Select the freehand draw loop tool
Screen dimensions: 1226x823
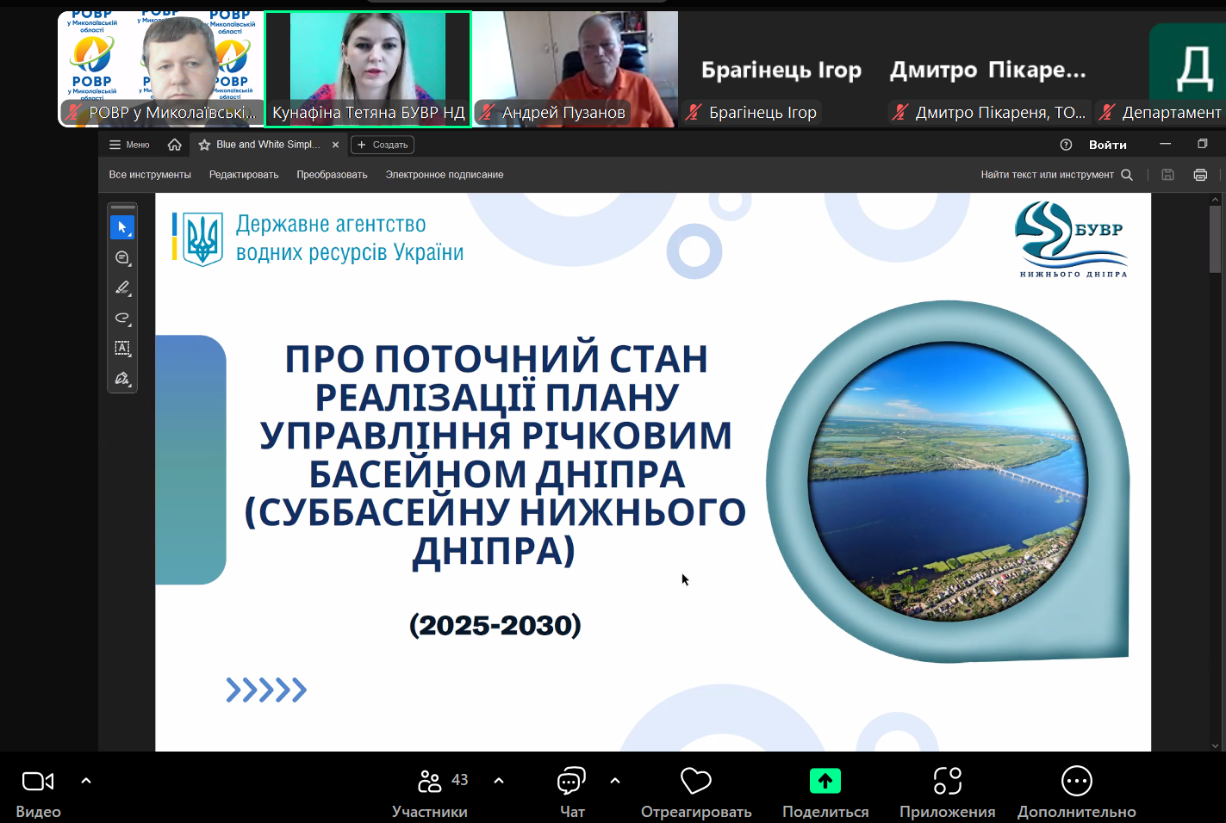tap(122, 318)
